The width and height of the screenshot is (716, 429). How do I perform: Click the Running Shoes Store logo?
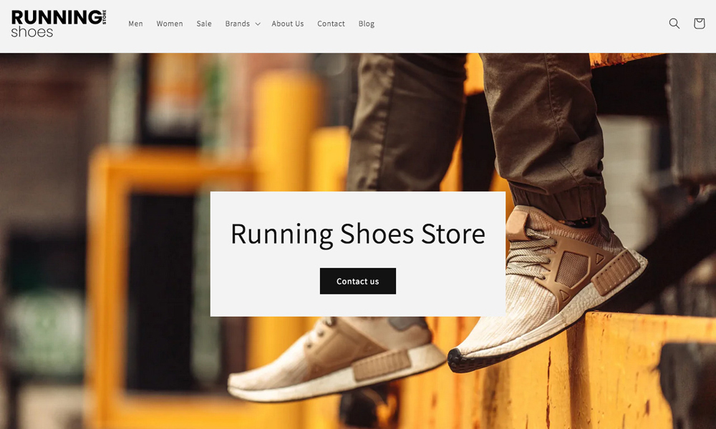58,24
